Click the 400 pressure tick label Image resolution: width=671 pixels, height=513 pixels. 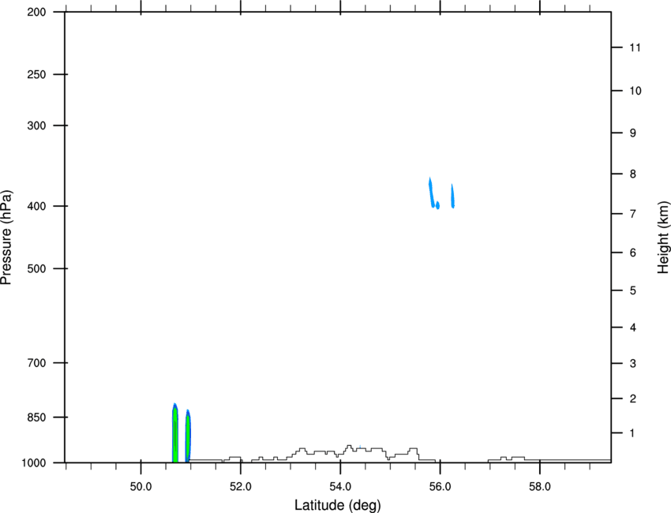(x=36, y=206)
